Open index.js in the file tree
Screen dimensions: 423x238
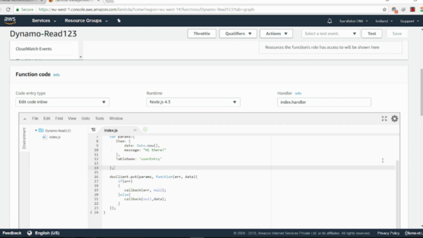click(54, 137)
